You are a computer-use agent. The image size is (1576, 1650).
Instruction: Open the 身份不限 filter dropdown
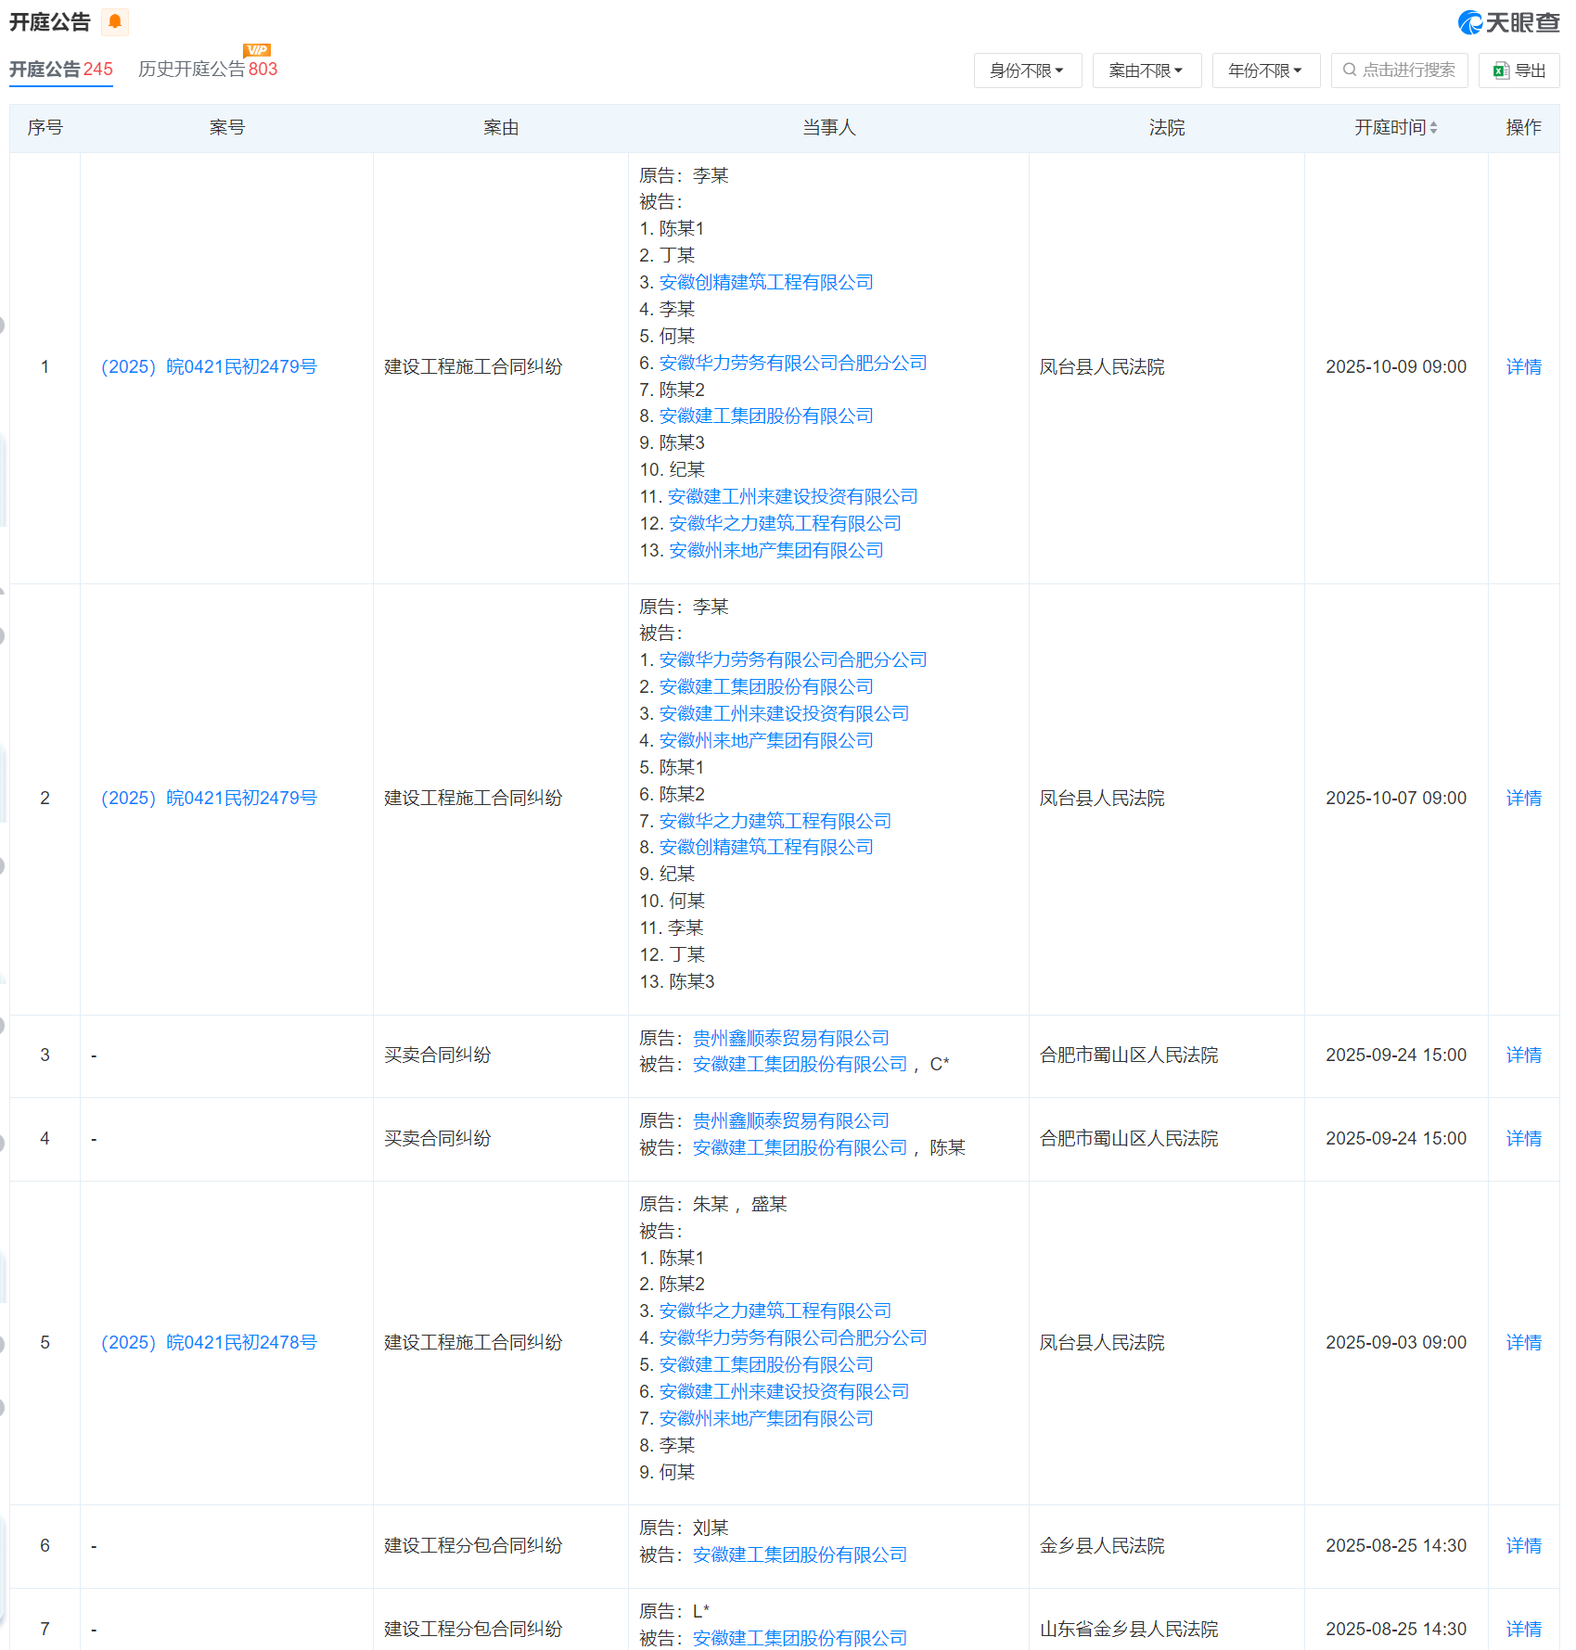pyautogui.click(x=1027, y=70)
